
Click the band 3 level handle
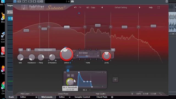click(67, 27)
